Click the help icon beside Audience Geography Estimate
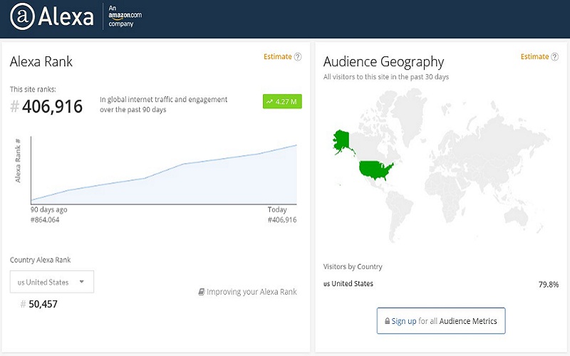 (554, 57)
